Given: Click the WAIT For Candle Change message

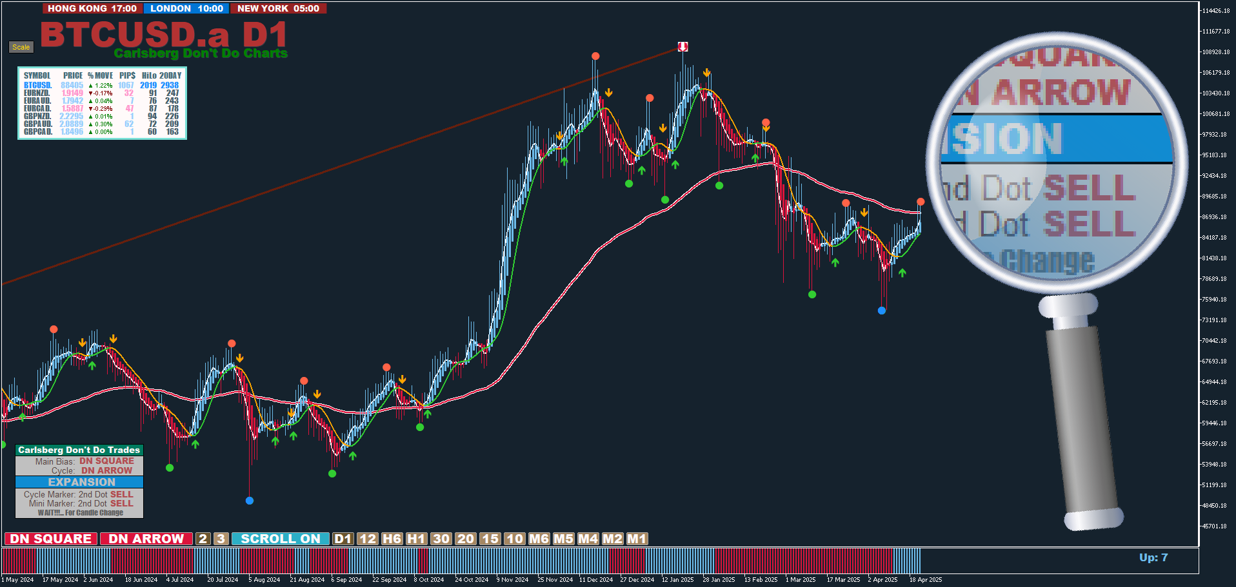Looking at the screenshot, I should pos(81,513).
